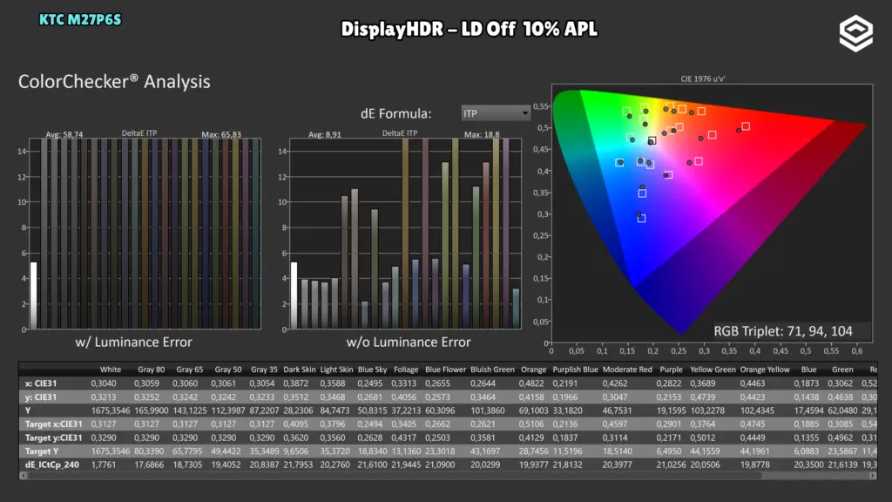Click the Y value 62,0480 under Green

tap(842, 410)
